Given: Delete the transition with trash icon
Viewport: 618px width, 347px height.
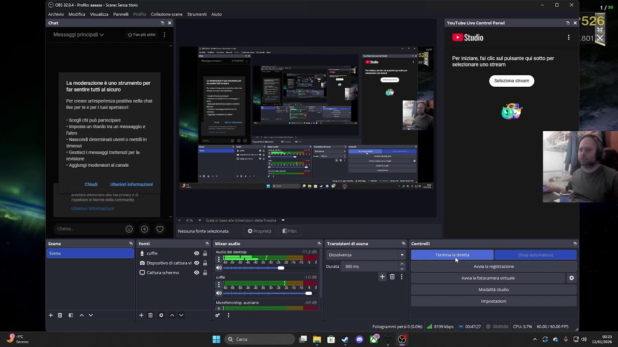Looking at the screenshot, I should (392, 277).
